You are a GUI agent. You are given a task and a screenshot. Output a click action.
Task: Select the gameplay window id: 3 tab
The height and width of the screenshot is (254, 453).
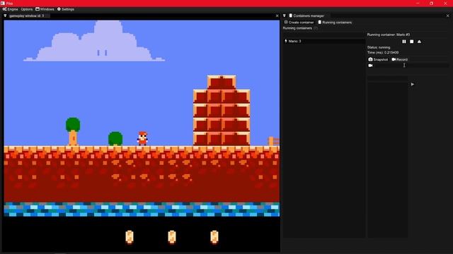tap(26, 16)
